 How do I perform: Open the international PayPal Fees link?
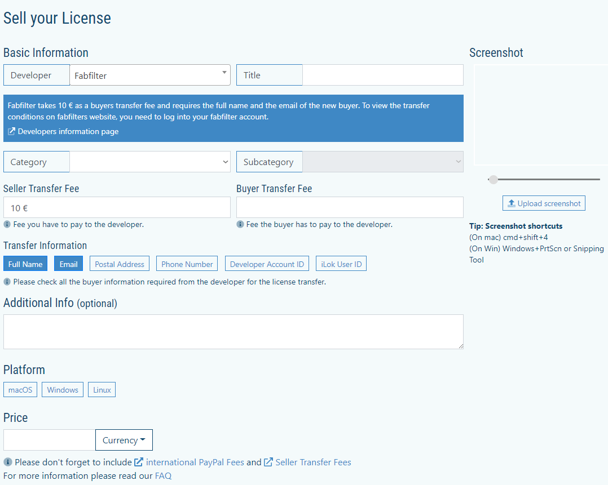(x=195, y=462)
